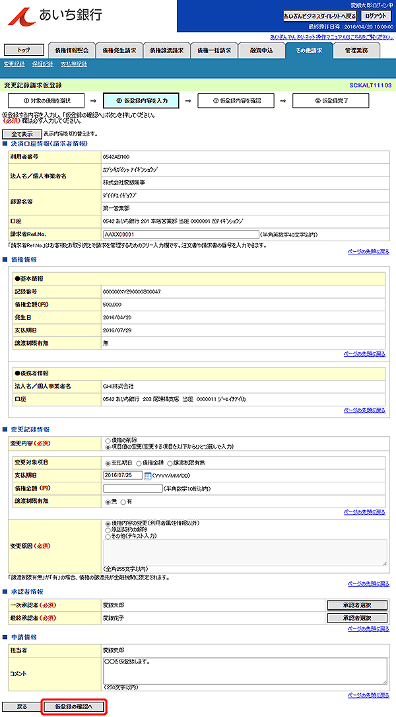
Task: Click the 記録番号 value 000000XYZ90000S00047
Action: (132, 291)
